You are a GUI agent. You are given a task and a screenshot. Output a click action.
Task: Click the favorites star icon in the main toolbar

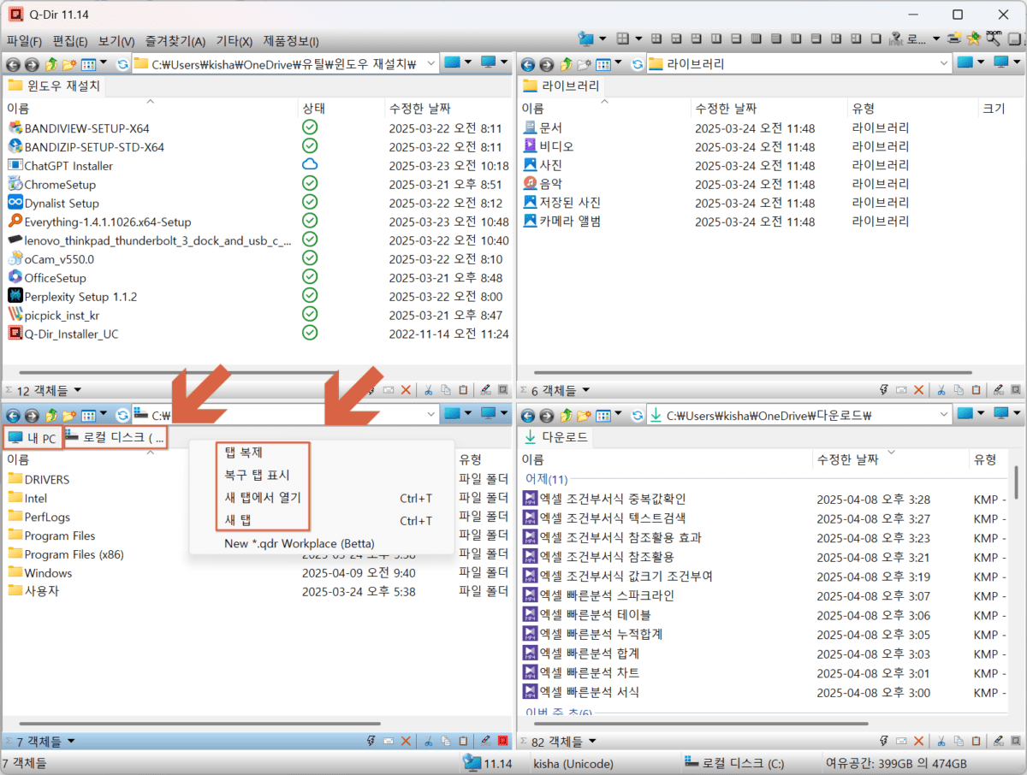point(973,38)
